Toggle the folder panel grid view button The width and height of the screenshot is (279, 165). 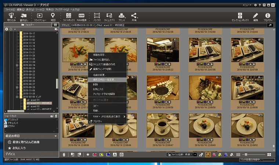pyautogui.click(x=55, y=25)
